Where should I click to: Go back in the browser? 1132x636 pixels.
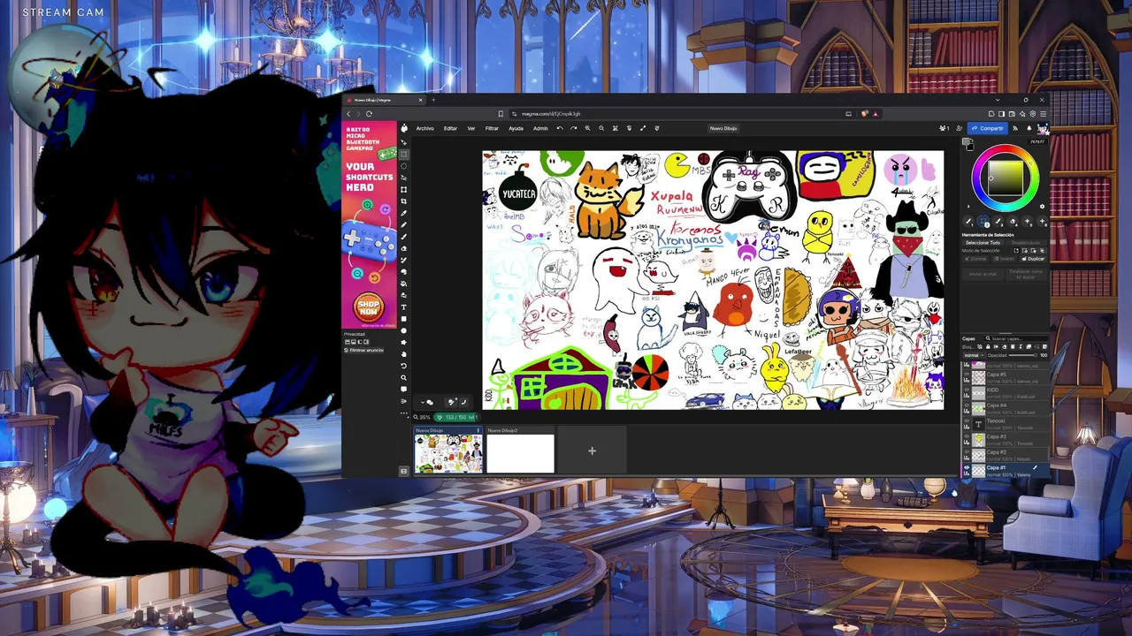click(348, 114)
